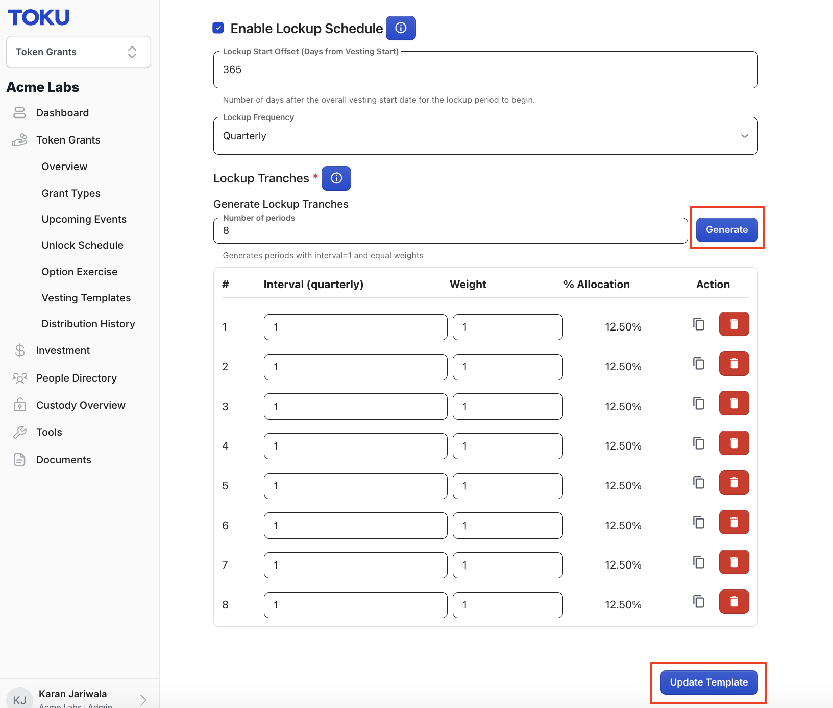Delete tranche row 4
The height and width of the screenshot is (708, 833).
734,443
